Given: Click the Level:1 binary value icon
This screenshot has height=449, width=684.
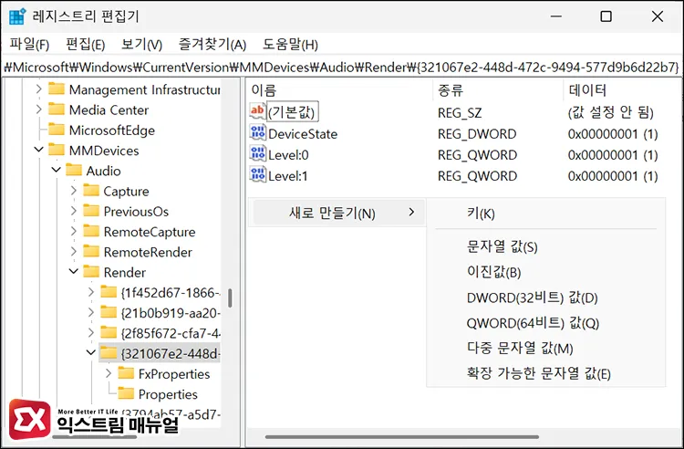Looking at the screenshot, I should [x=257, y=174].
